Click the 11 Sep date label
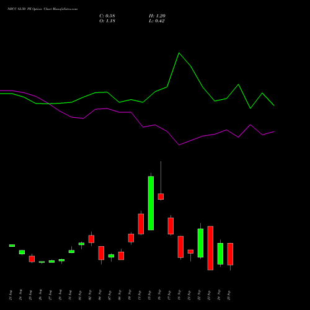This screenshot has height=310, width=310. 139,295
